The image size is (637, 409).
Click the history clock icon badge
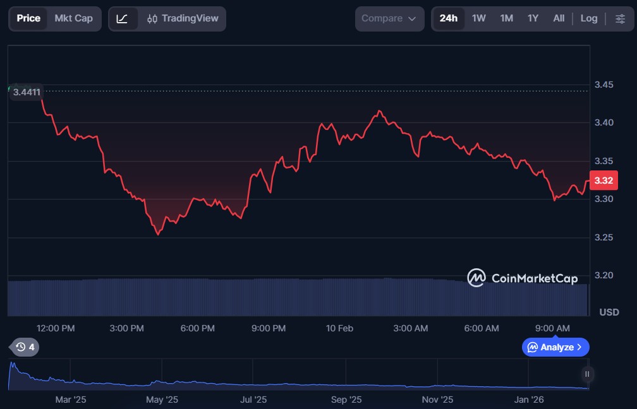point(25,347)
